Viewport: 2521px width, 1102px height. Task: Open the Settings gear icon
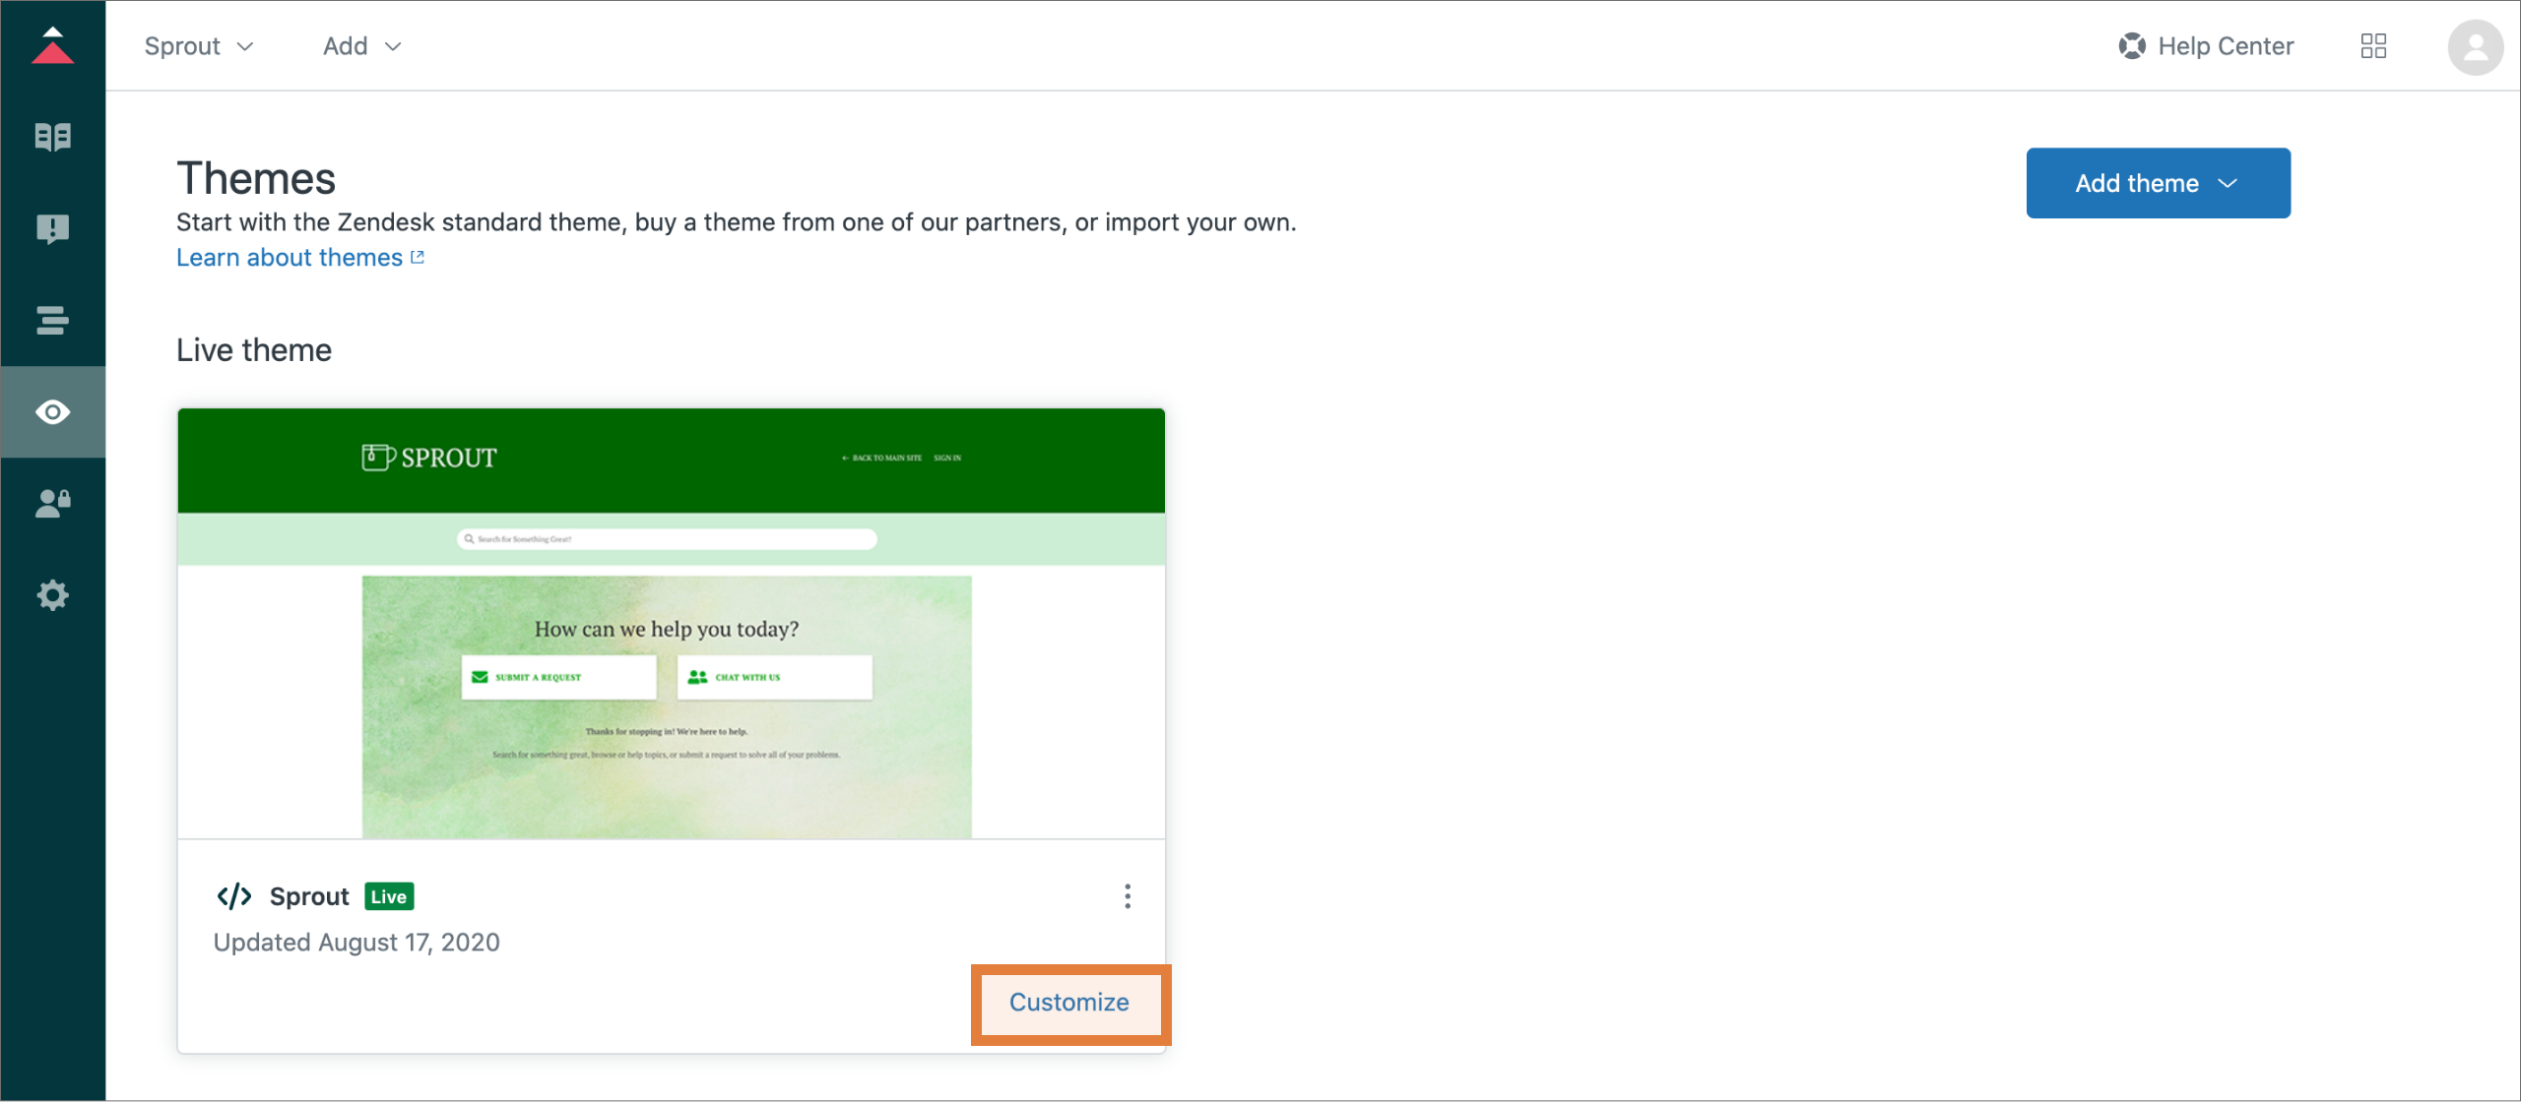[52, 595]
